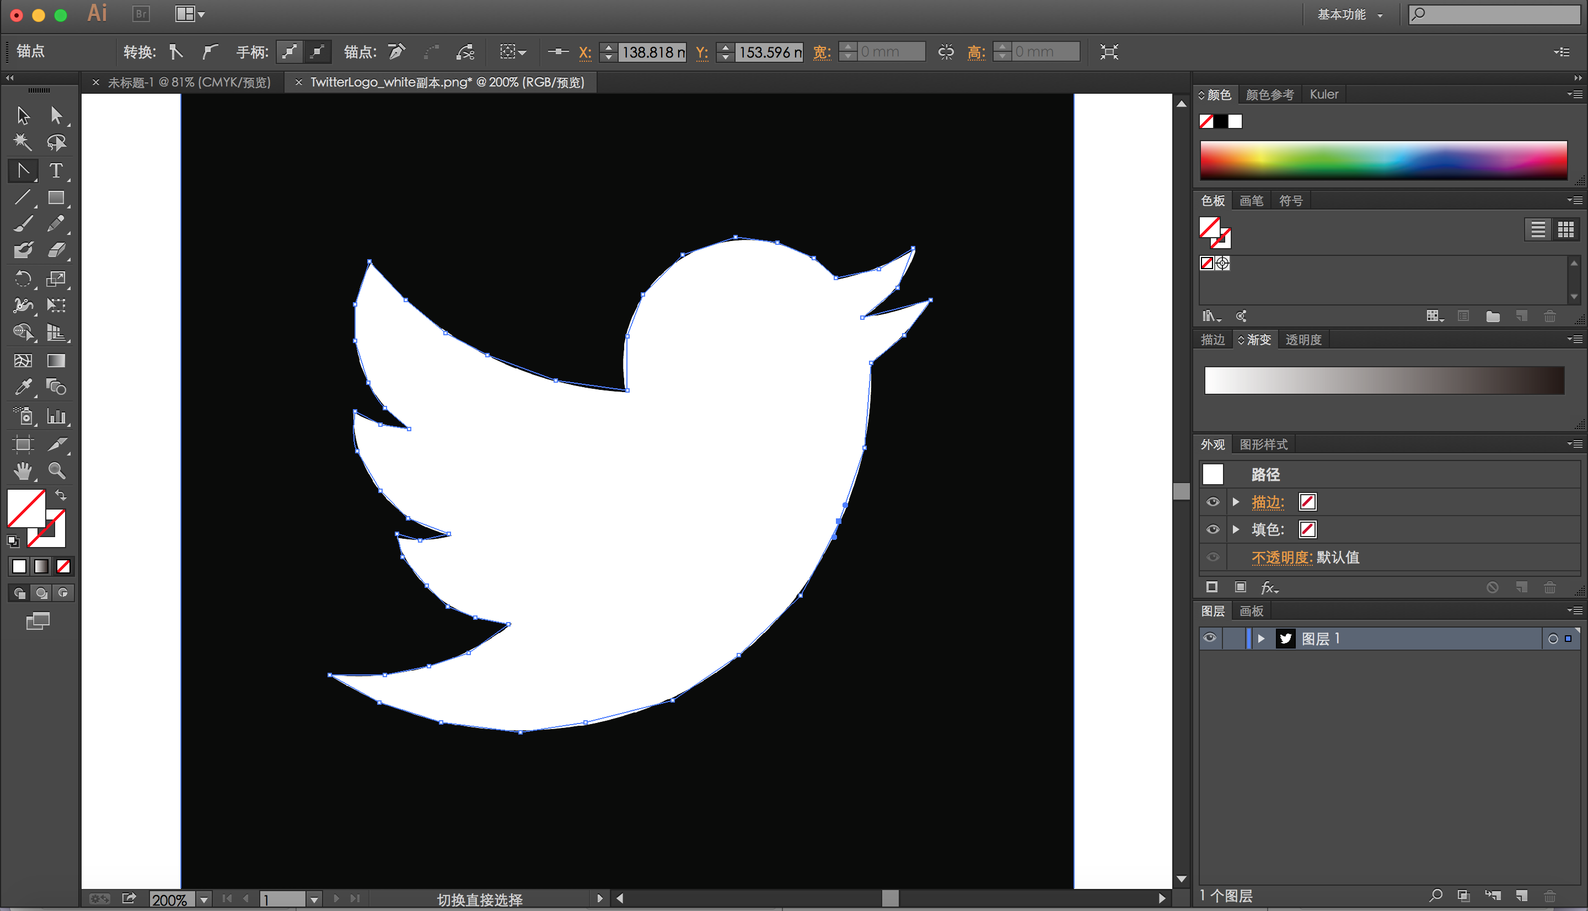Select the Magic Wand tool
1588x911 pixels.
click(x=23, y=143)
